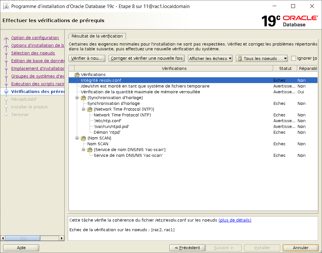322x253 pixels.
Task: Select the Nom SCAN check row
Action: (193, 144)
